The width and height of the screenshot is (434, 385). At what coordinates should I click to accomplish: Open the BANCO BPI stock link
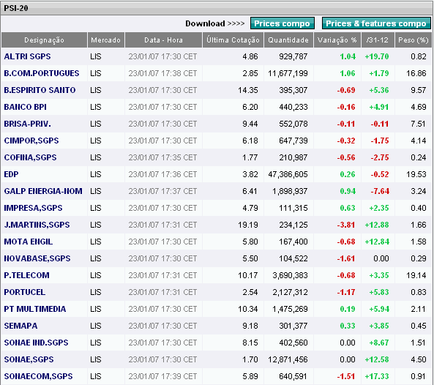click(25, 107)
